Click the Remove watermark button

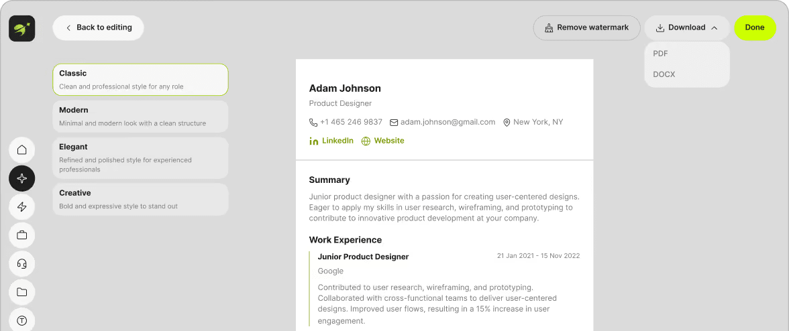[x=586, y=27]
